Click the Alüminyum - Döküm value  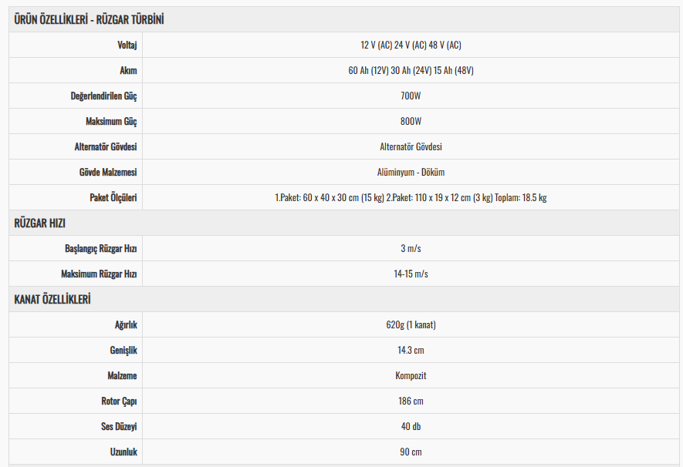click(411, 172)
